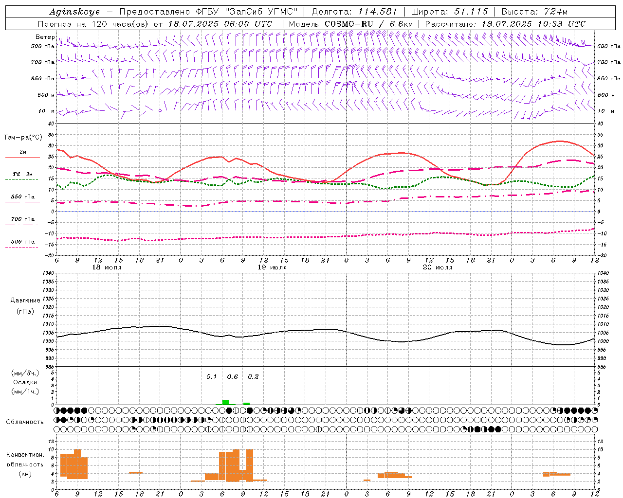
Task: Click the "19 июля" date label
Action: (x=272, y=267)
